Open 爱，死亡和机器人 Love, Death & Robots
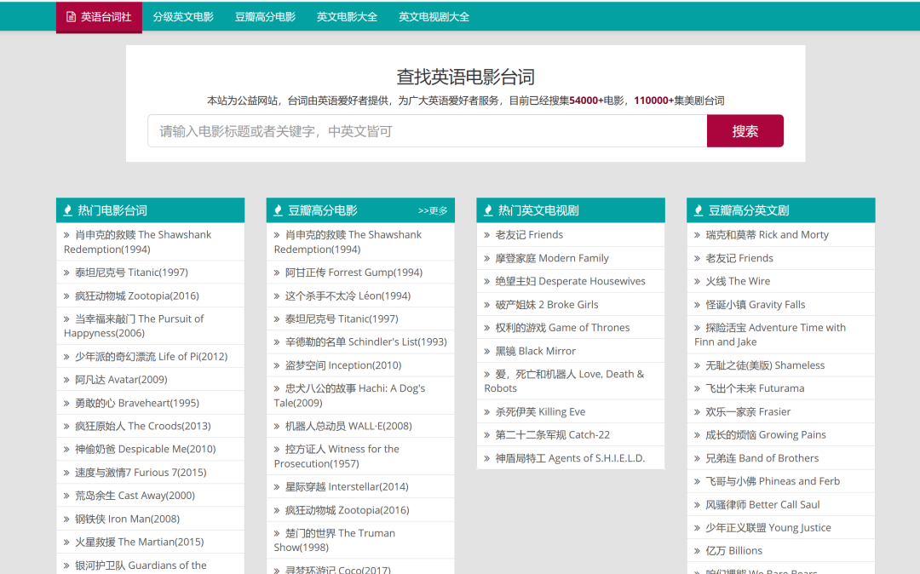The image size is (920, 574). [564, 381]
